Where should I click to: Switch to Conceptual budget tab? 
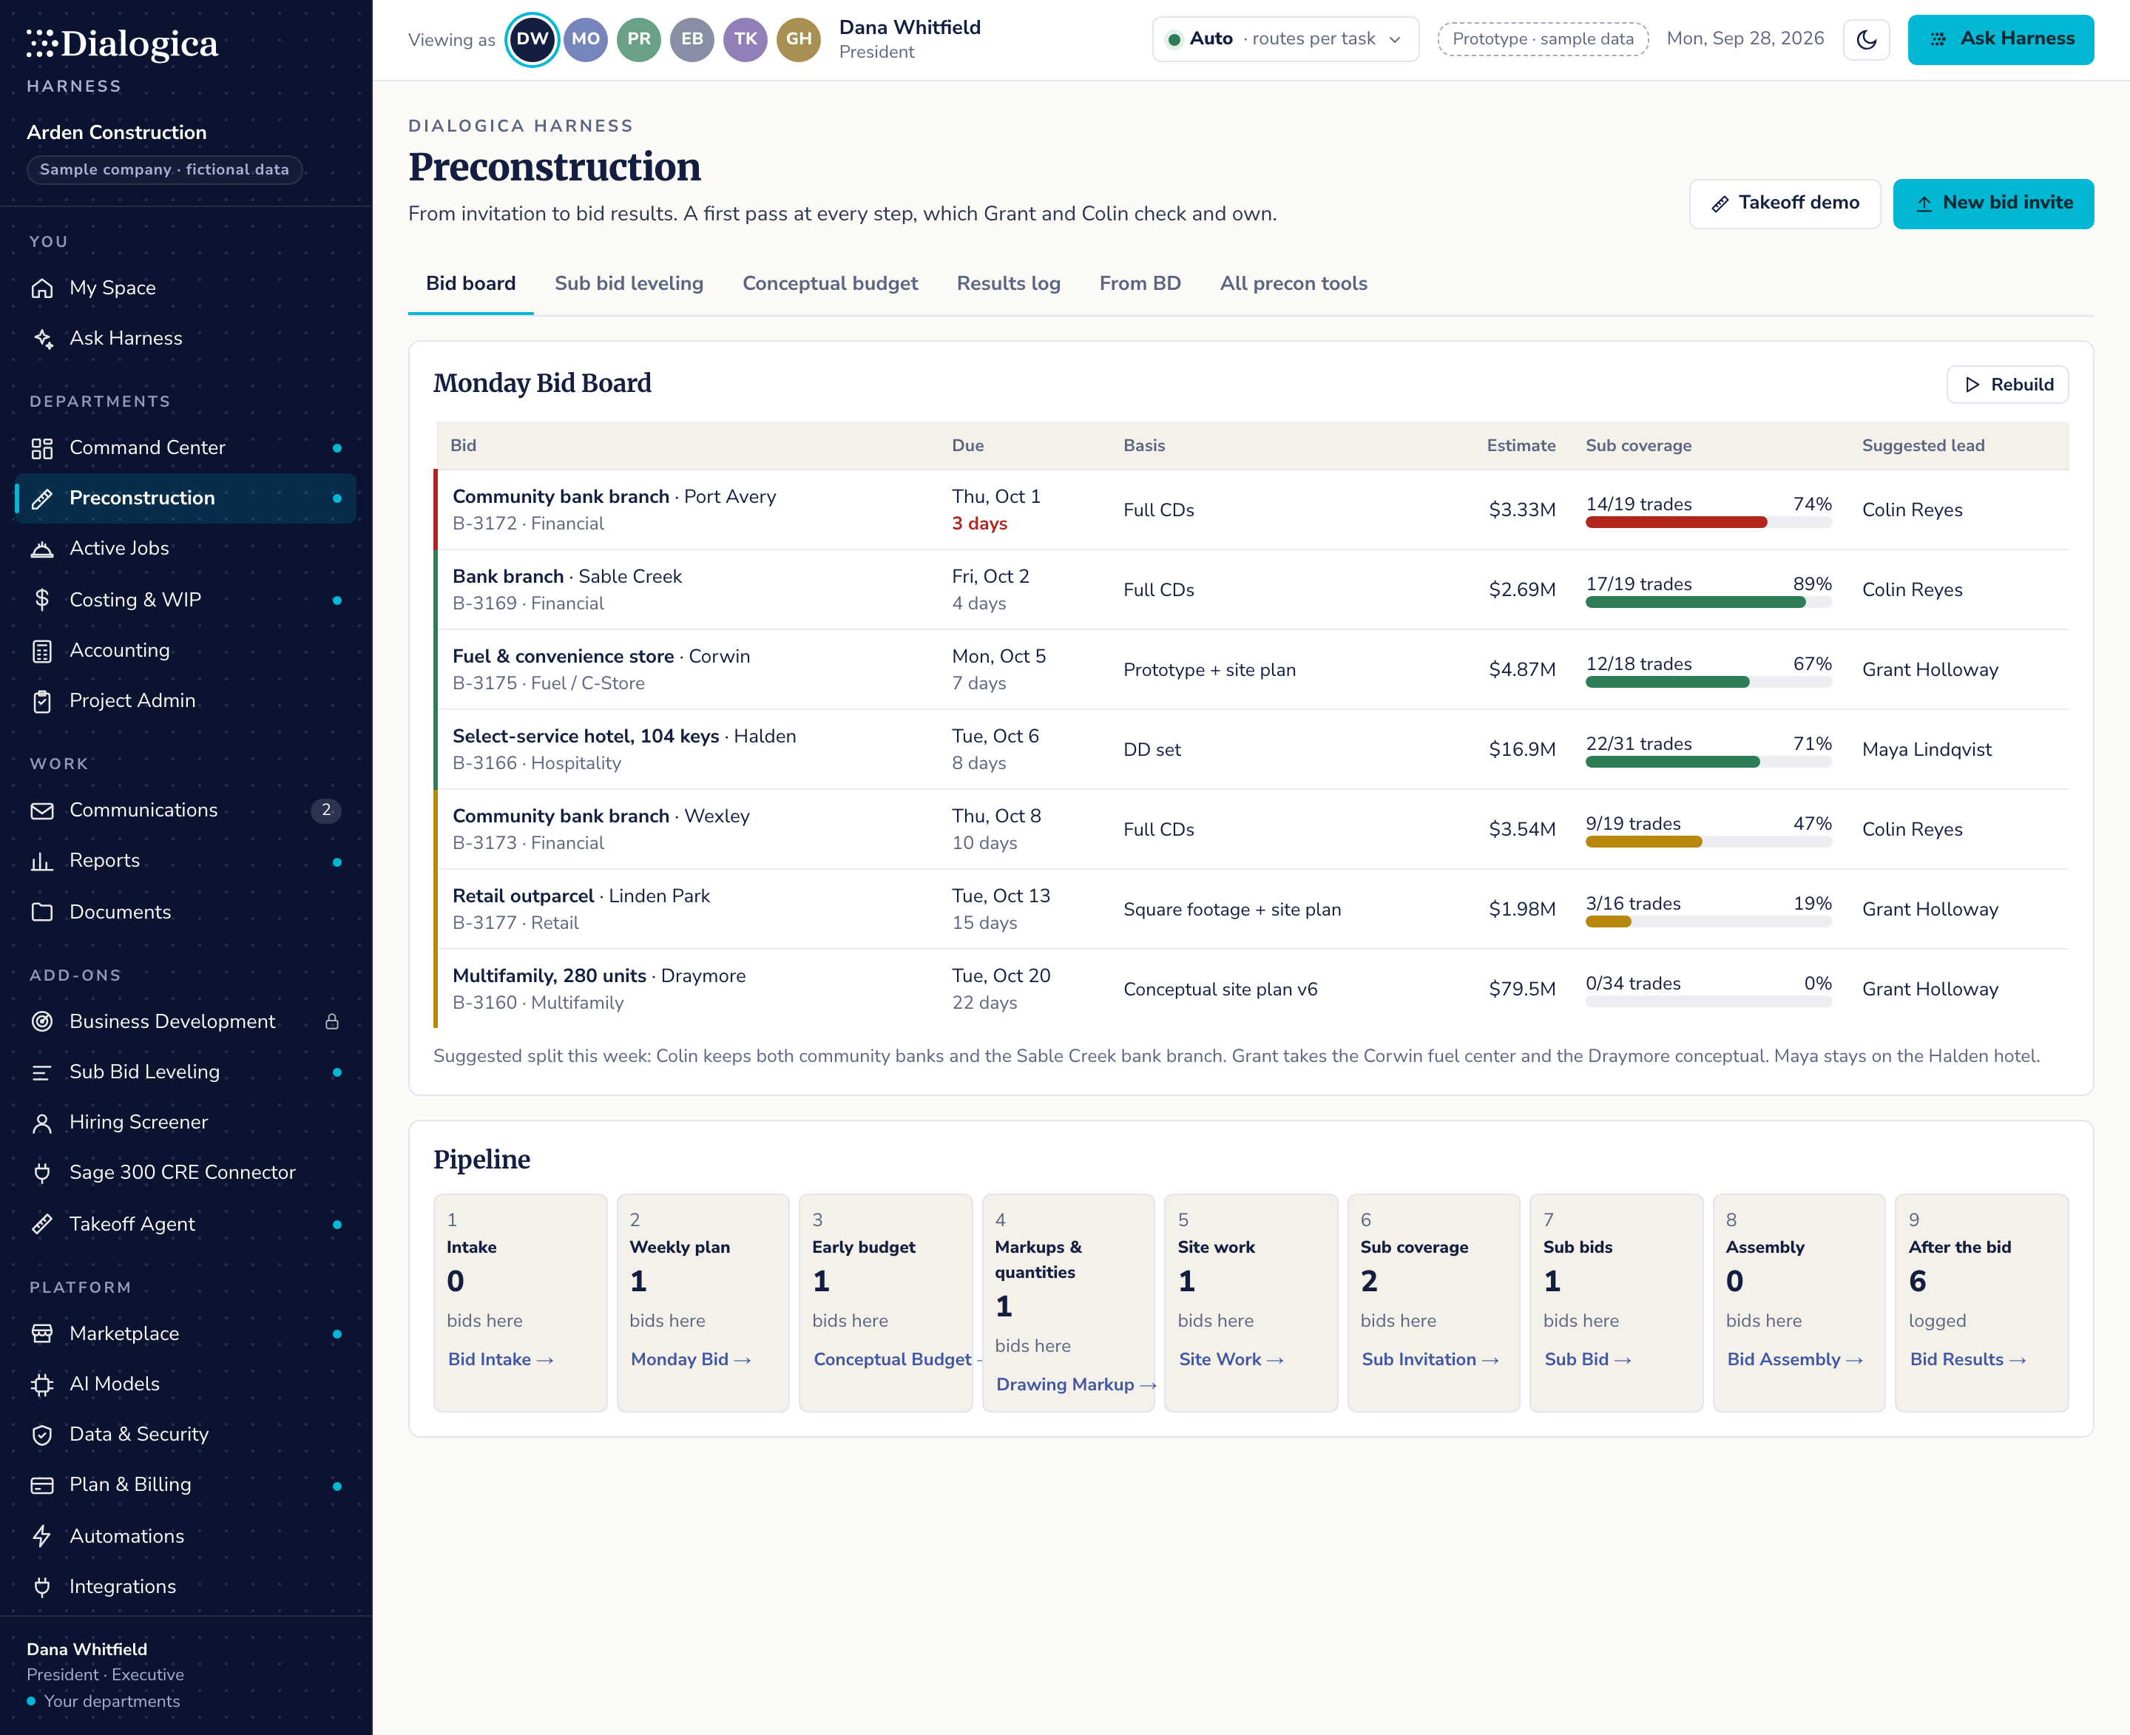coord(830,284)
